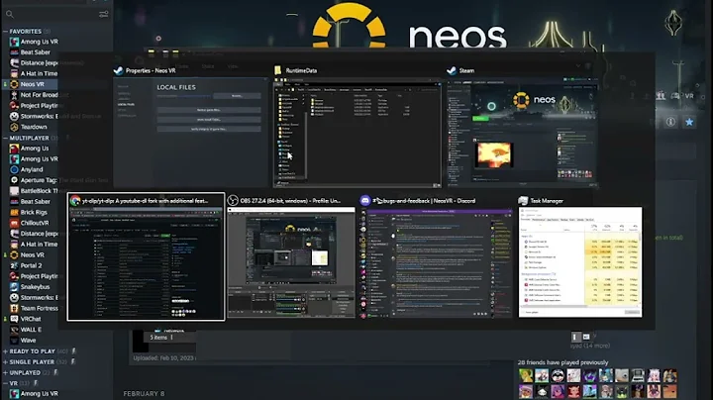The width and height of the screenshot is (713, 400).
Task: Select Neos VR under Favorites
Action: [x=32, y=84]
